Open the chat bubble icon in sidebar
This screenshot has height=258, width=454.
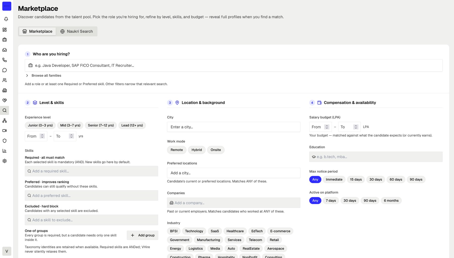(5, 70)
